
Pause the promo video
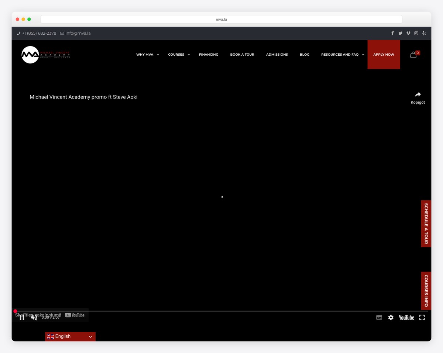pos(22,317)
